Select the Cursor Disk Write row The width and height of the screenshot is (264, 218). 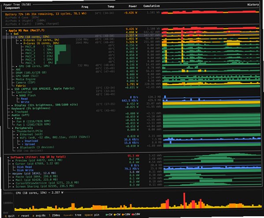point(25,170)
